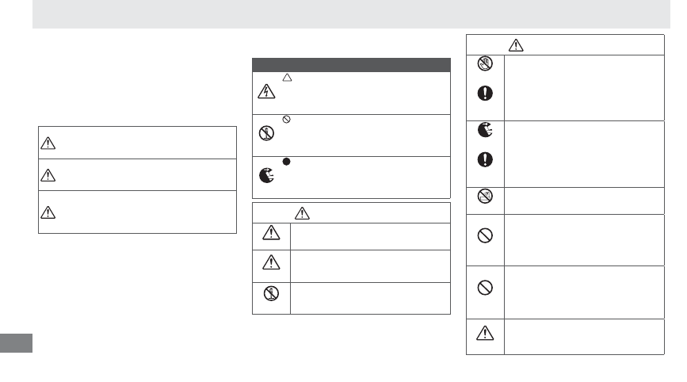Click the unplug icon in right-hand table
This screenshot has width=687, height=382.
pyautogui.click(x=485, y=130)
